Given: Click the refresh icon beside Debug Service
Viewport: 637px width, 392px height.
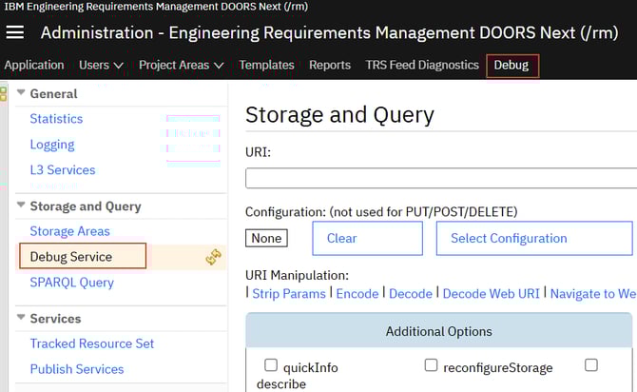Looking at the screenshot, I should pyautogui.click(x=214, y=257).
